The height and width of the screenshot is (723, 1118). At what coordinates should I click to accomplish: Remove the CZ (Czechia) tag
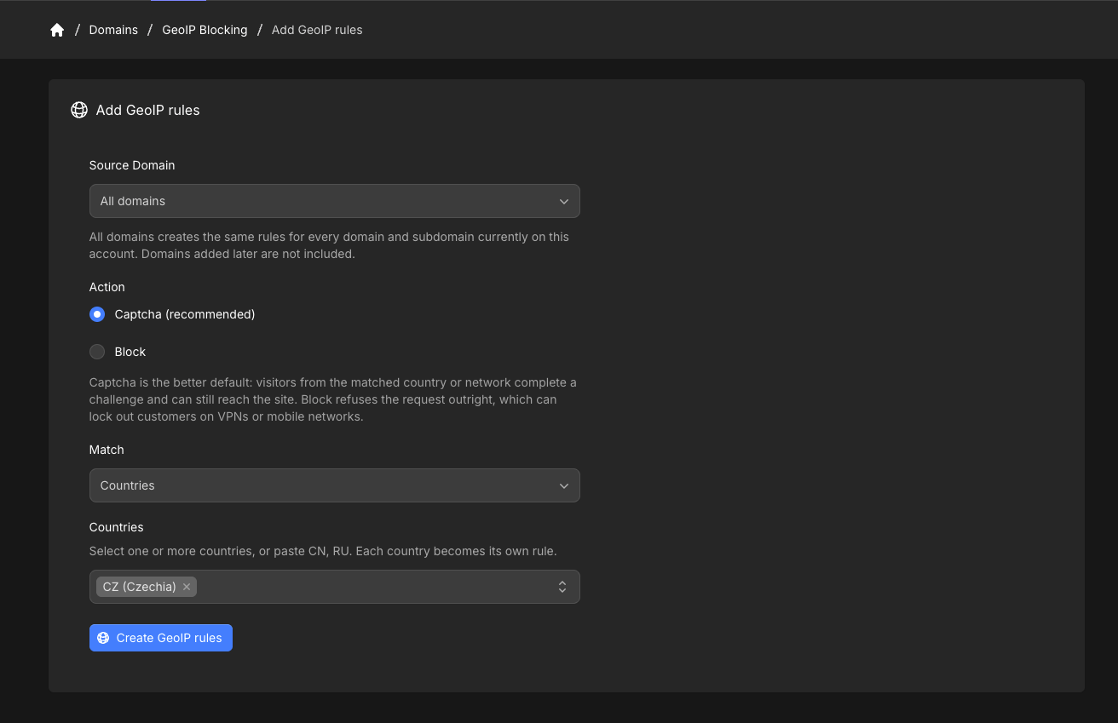pyautogui.click(x=187, y=587)
